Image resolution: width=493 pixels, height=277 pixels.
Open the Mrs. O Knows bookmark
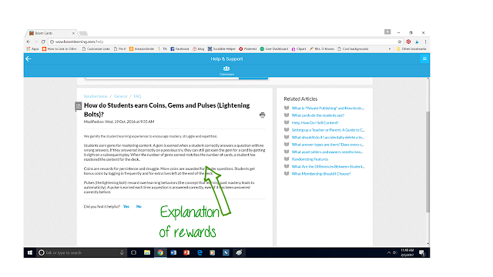[322, 49]
